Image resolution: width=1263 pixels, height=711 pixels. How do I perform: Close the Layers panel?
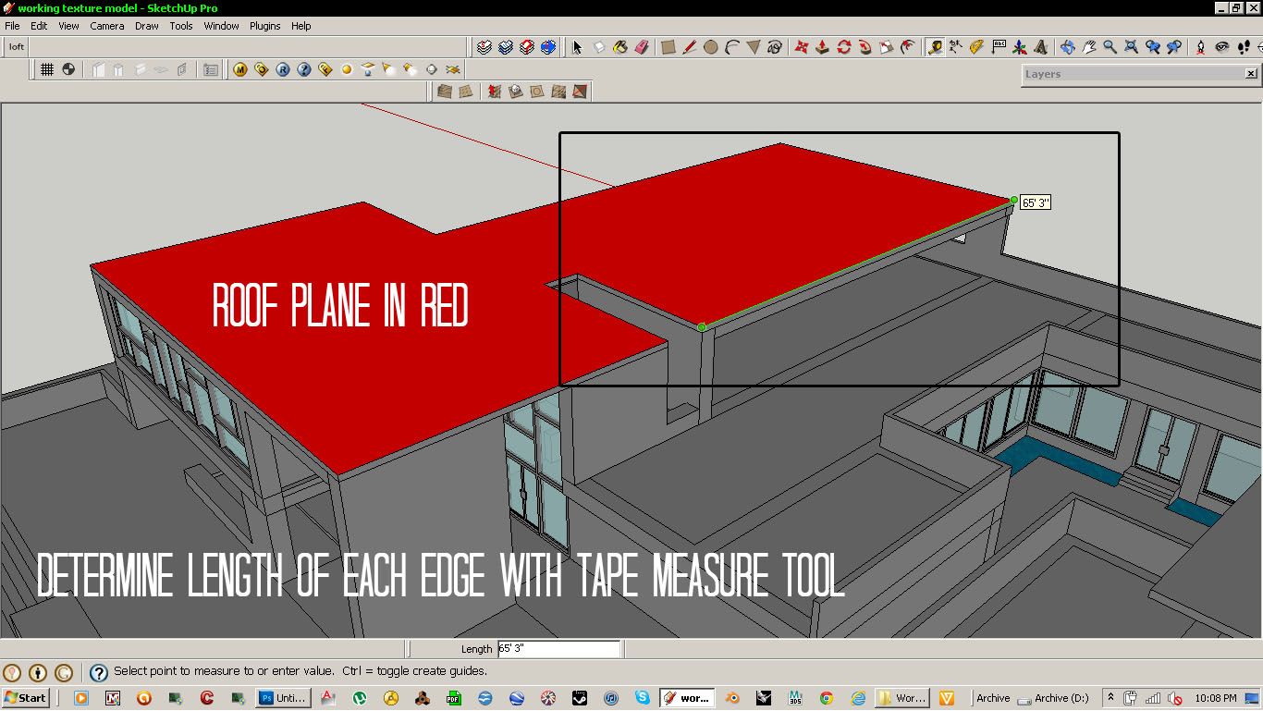[x=1253, y=74]
